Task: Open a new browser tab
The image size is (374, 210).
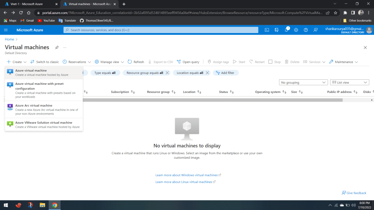Action: [x=124, y=4]
